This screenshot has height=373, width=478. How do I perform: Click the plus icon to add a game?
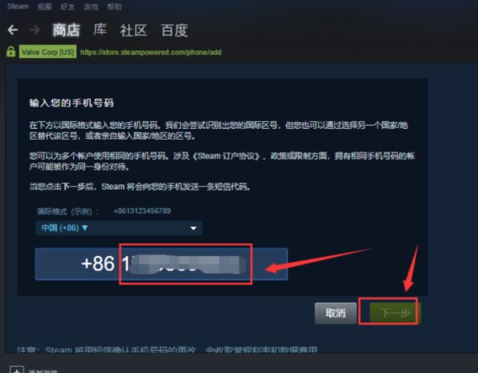17,369
